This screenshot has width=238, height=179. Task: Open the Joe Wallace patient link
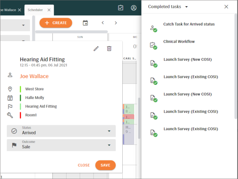[34, 76]
